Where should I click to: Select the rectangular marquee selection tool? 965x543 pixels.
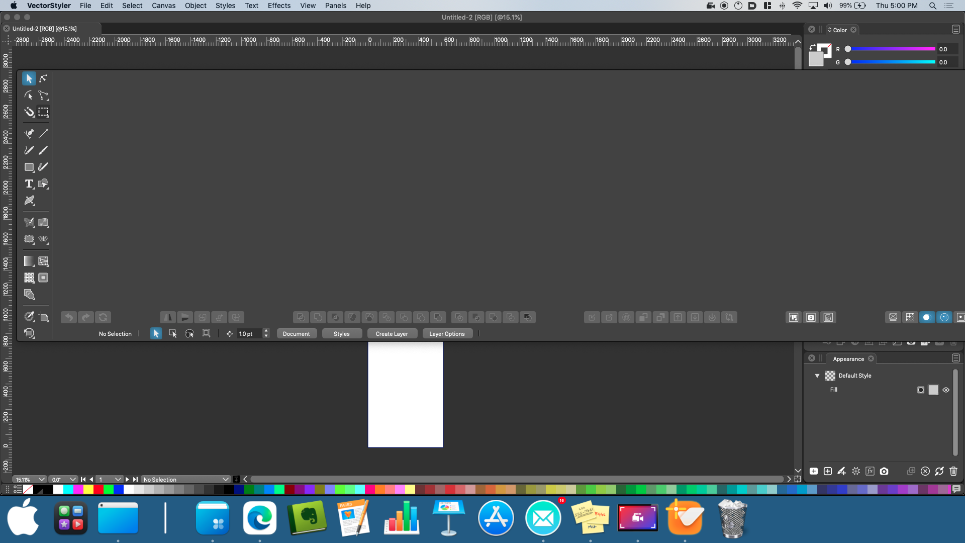pyautogui.click(x=44, y=112)
